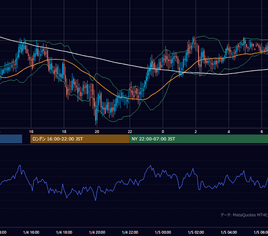Click the ロンドン 16:00-22:00 JST session bar
The image size is (268, 236).
(x=80, y=139)
